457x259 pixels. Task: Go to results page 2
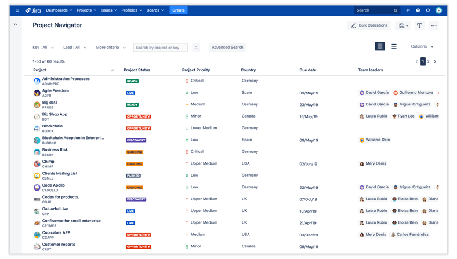coord(428,61)
